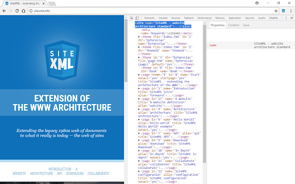This screenshot has height=184, width=295.
Task: Click the name property label
Action: point(213,45)
